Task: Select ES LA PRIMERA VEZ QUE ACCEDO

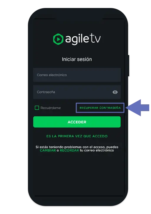Action: (x=77, y=136)
